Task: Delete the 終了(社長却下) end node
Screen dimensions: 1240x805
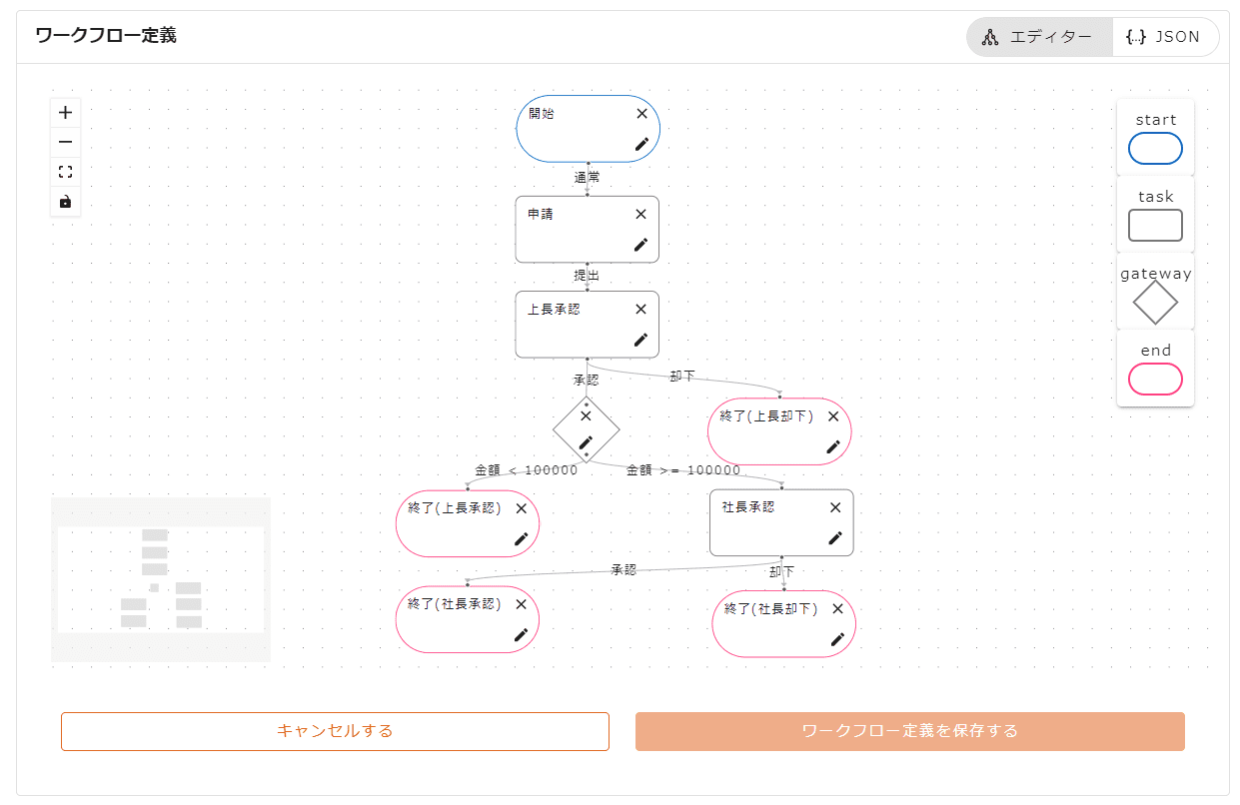Action: [x=837, y=608]
